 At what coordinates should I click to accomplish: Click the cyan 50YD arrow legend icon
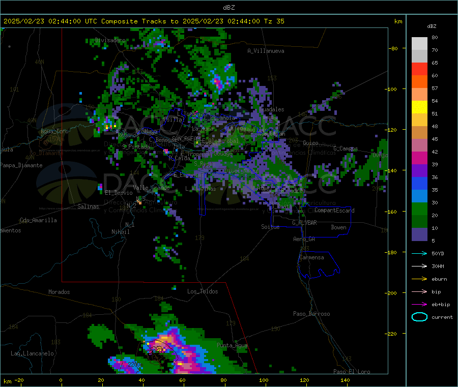pyautogui.click(x=419, y=253)
